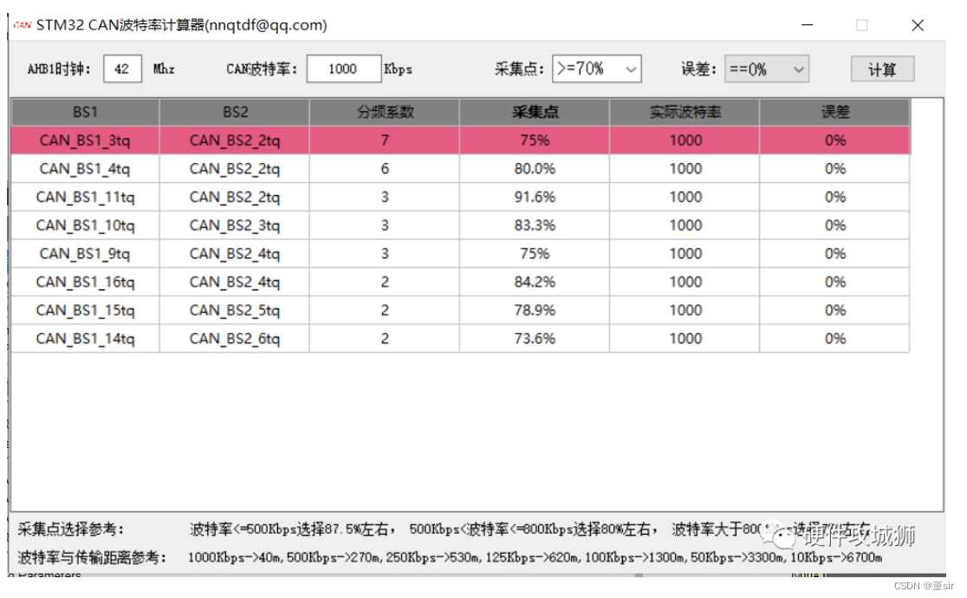
Task: Click the 实际波特率 column header
Action: point(685,111)
